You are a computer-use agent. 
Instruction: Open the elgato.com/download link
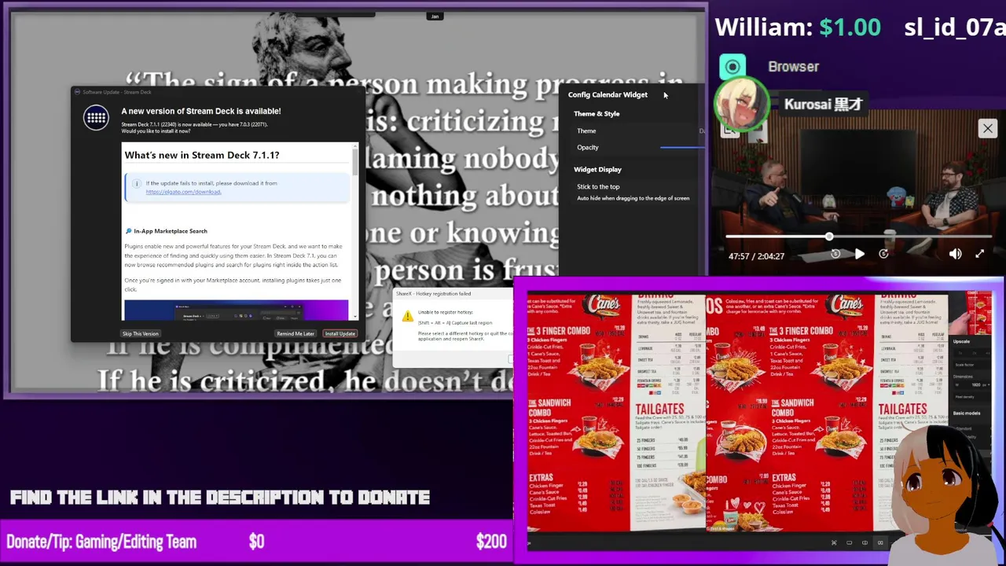click(x=183, y=192)
